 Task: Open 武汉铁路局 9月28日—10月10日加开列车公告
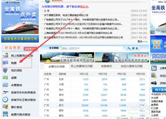(x=83, y=37)
